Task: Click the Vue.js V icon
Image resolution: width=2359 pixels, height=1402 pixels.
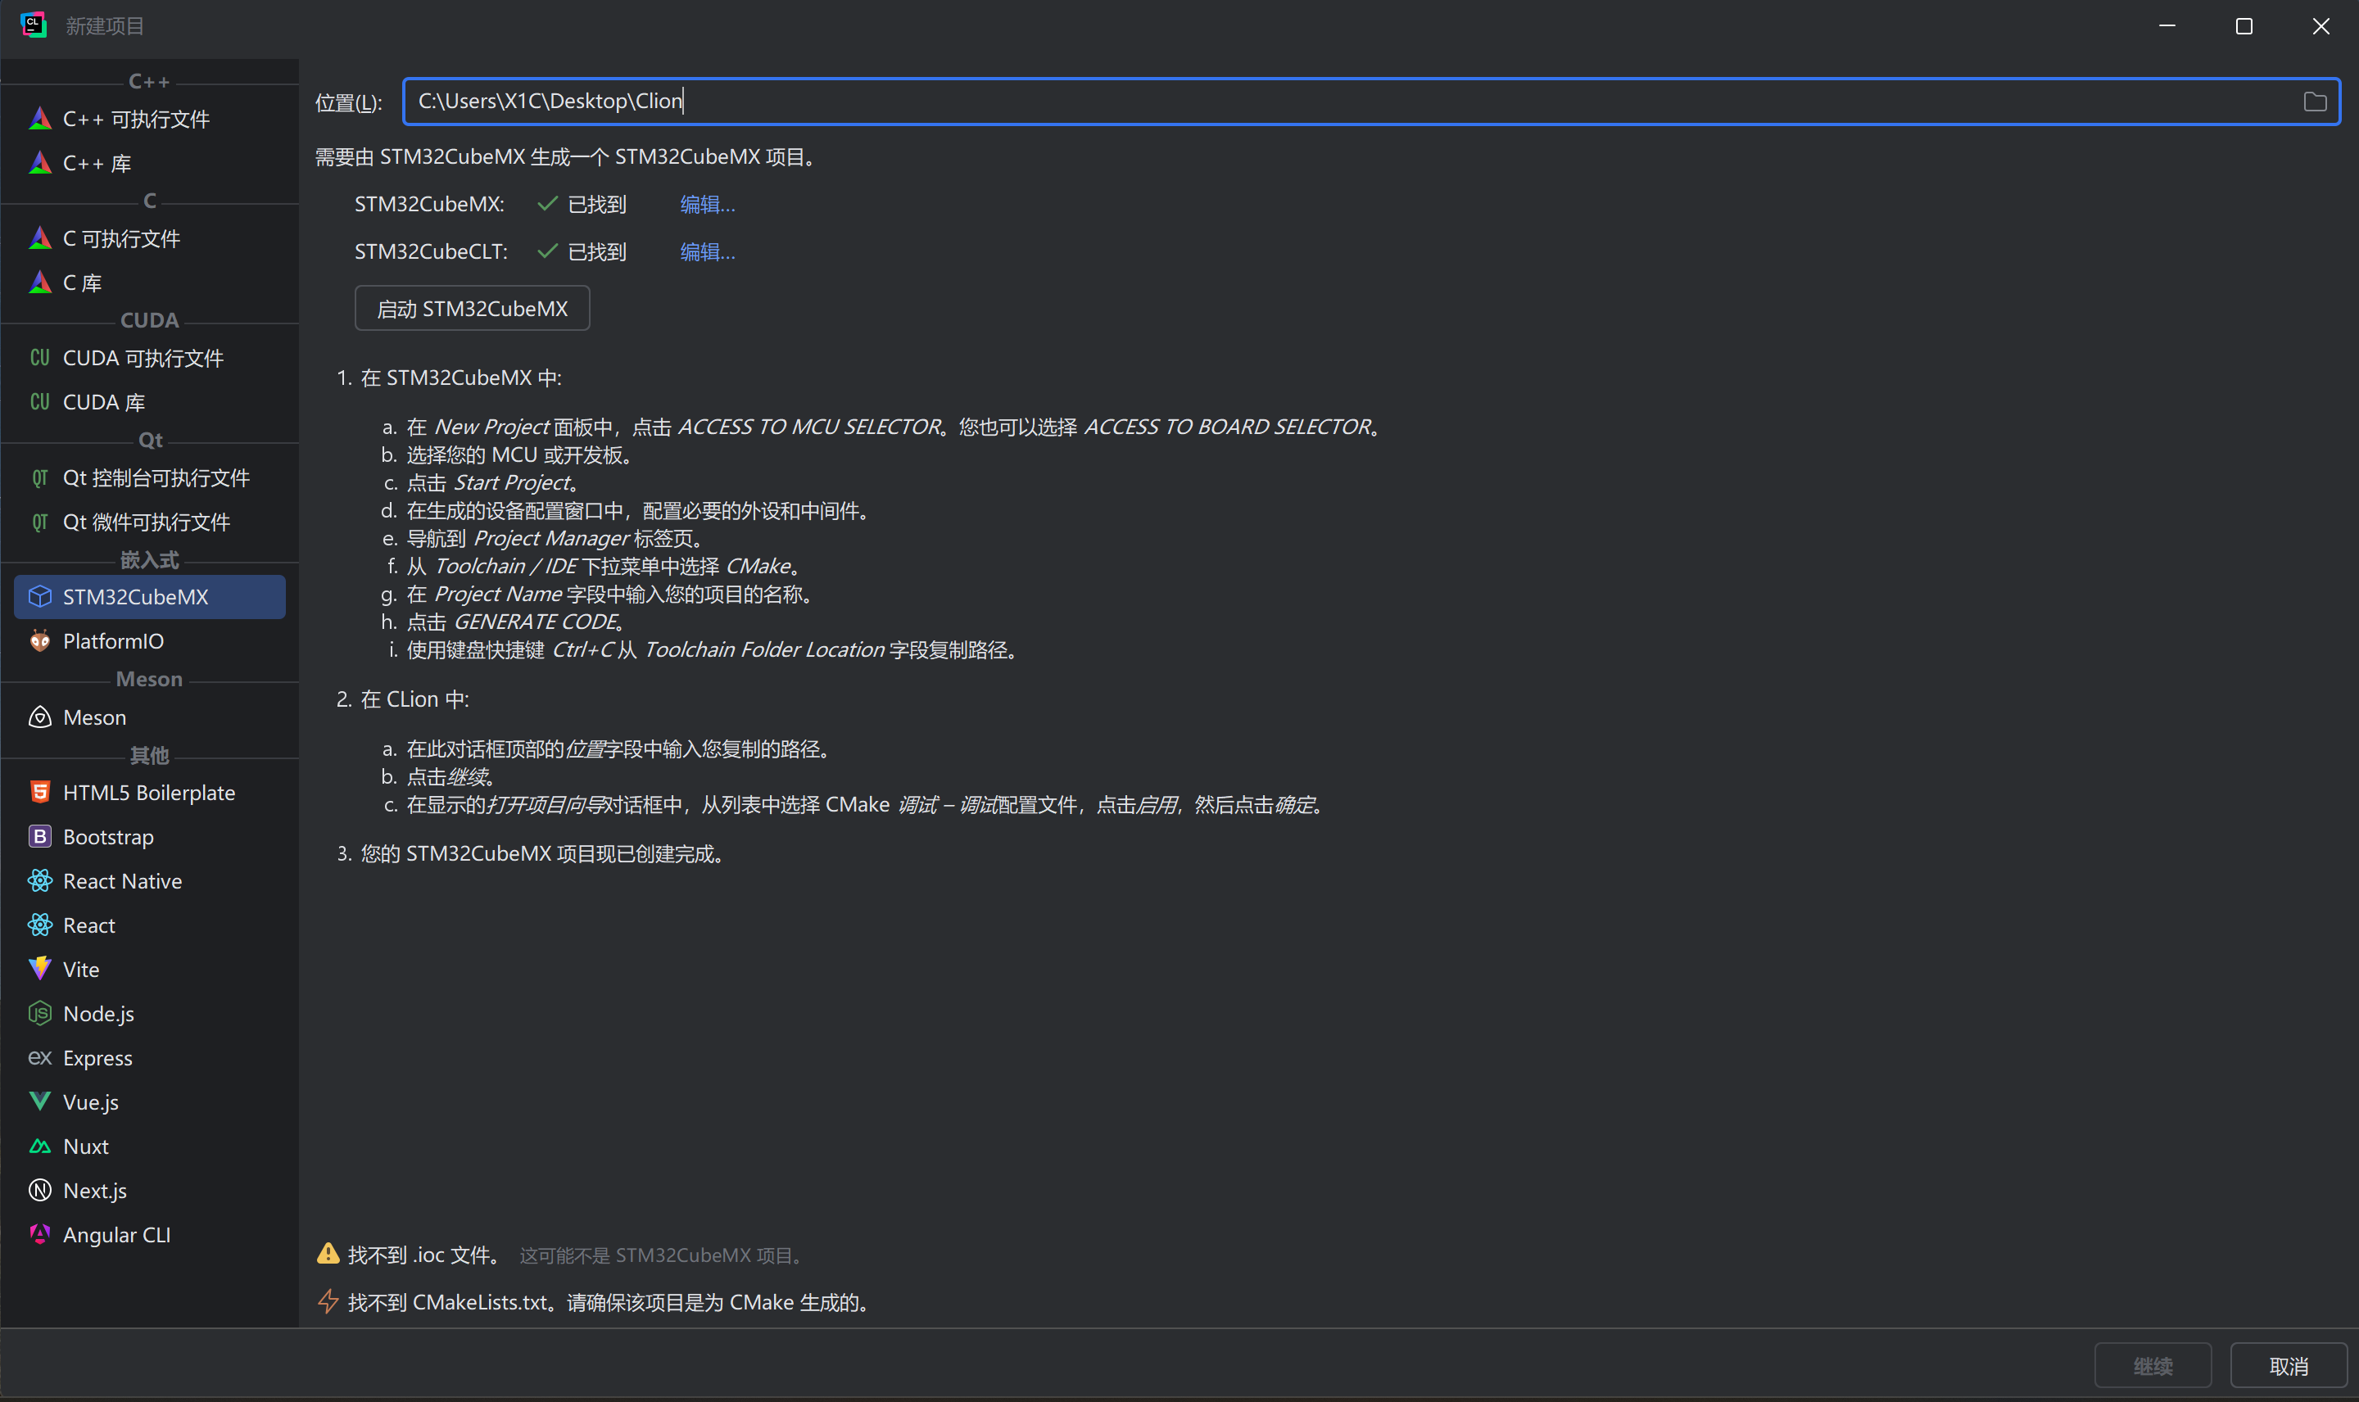Action: click(39, 1102)
